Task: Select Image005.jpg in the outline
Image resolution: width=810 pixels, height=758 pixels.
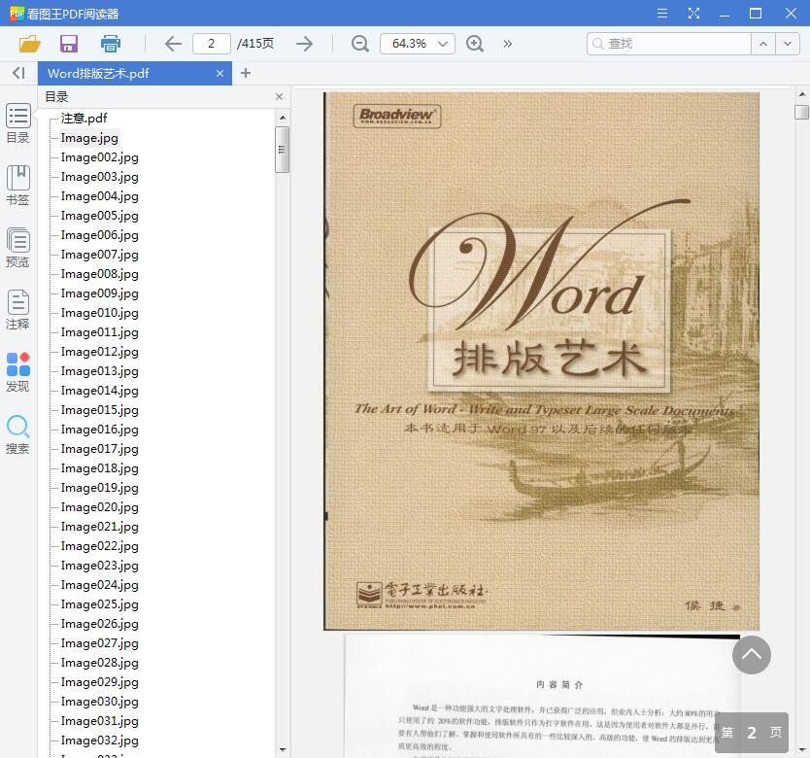Action: click(100, 216)
